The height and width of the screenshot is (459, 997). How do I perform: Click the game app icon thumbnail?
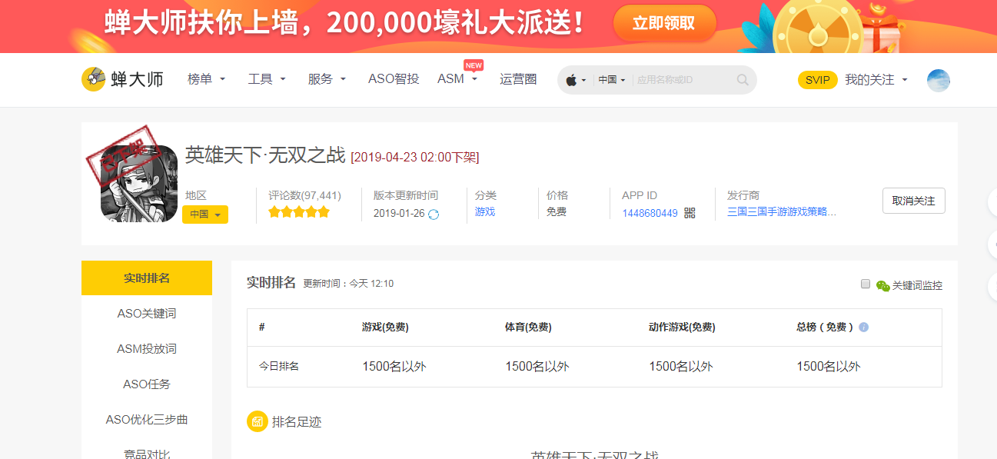(138, 183)
